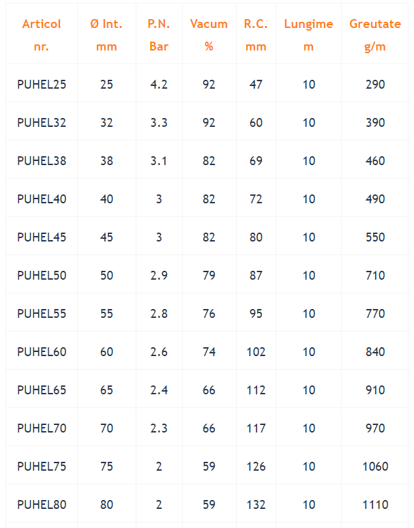Viewport: 414px width, 528px height.
Task: Select the Ø Int. mm header
Action: [x=106, y=35]
